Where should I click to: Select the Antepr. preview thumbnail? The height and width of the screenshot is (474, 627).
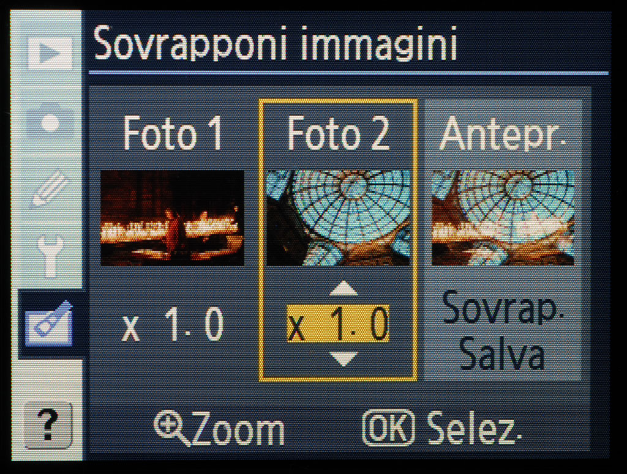coord(503,218)
